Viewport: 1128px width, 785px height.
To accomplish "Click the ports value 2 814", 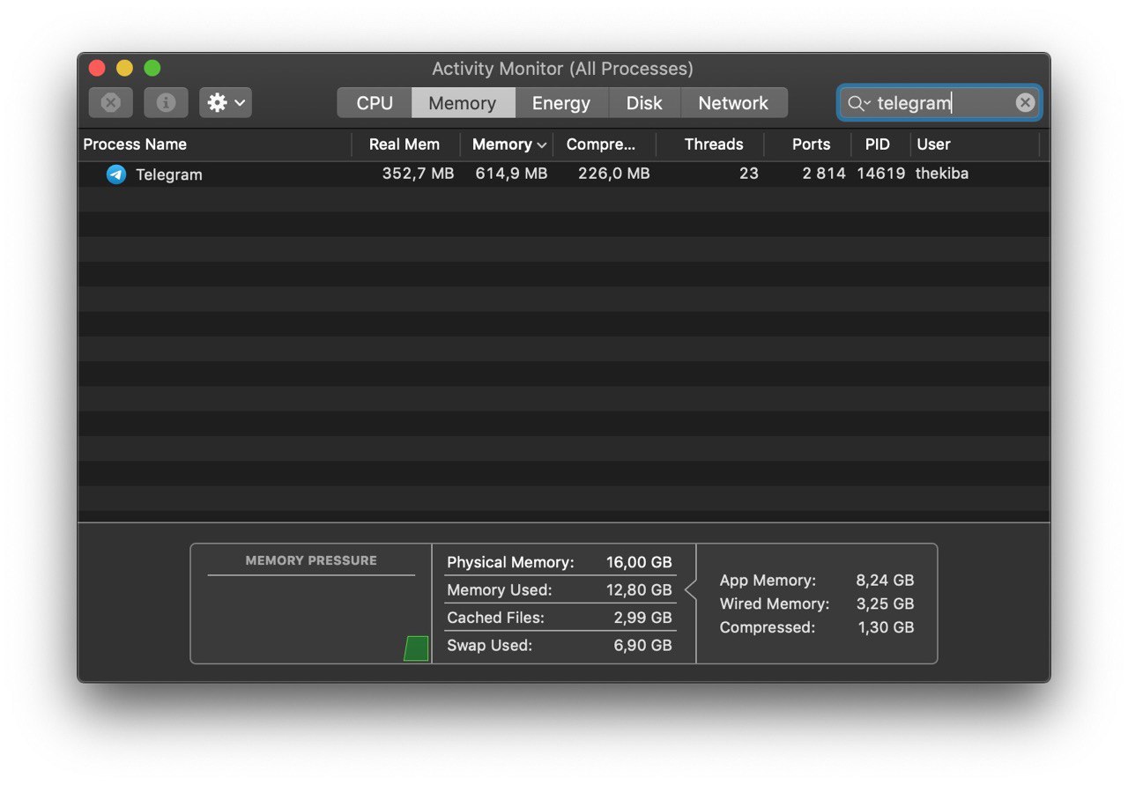I will (x=824, y=174).
